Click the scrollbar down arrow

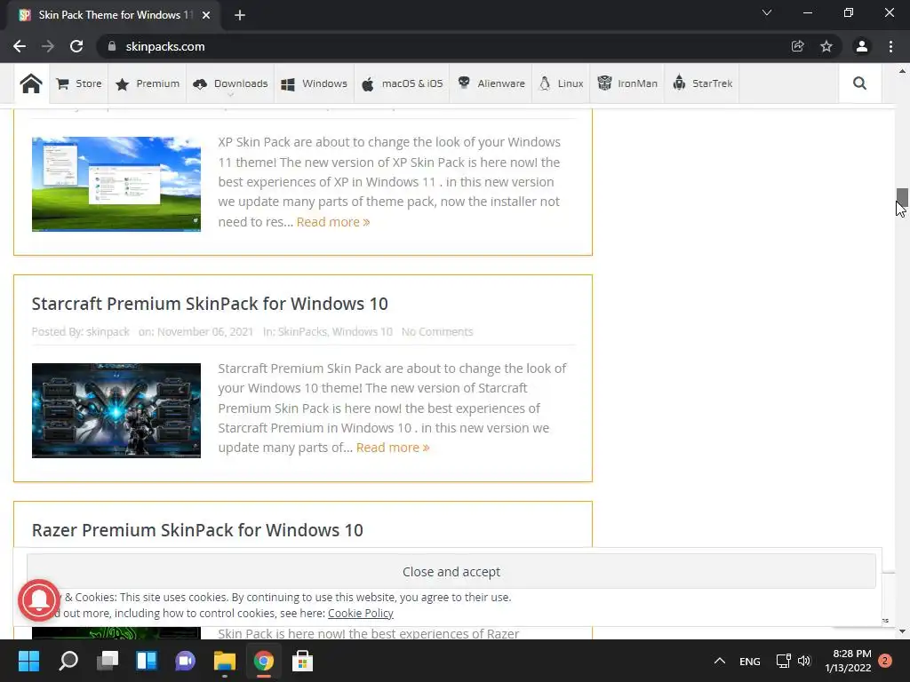coord(902,631)
